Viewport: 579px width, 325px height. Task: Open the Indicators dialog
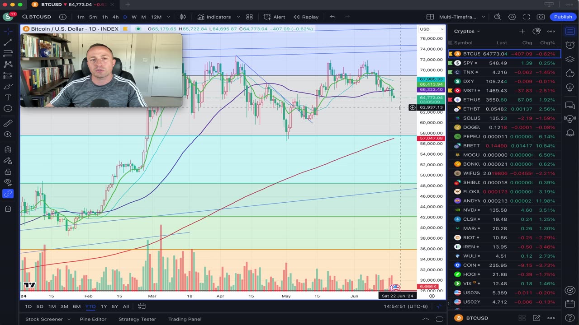[x=214, y=17]
